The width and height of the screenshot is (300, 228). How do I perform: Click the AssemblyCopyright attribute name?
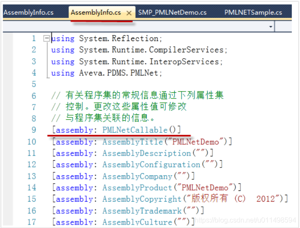[142, 199]
